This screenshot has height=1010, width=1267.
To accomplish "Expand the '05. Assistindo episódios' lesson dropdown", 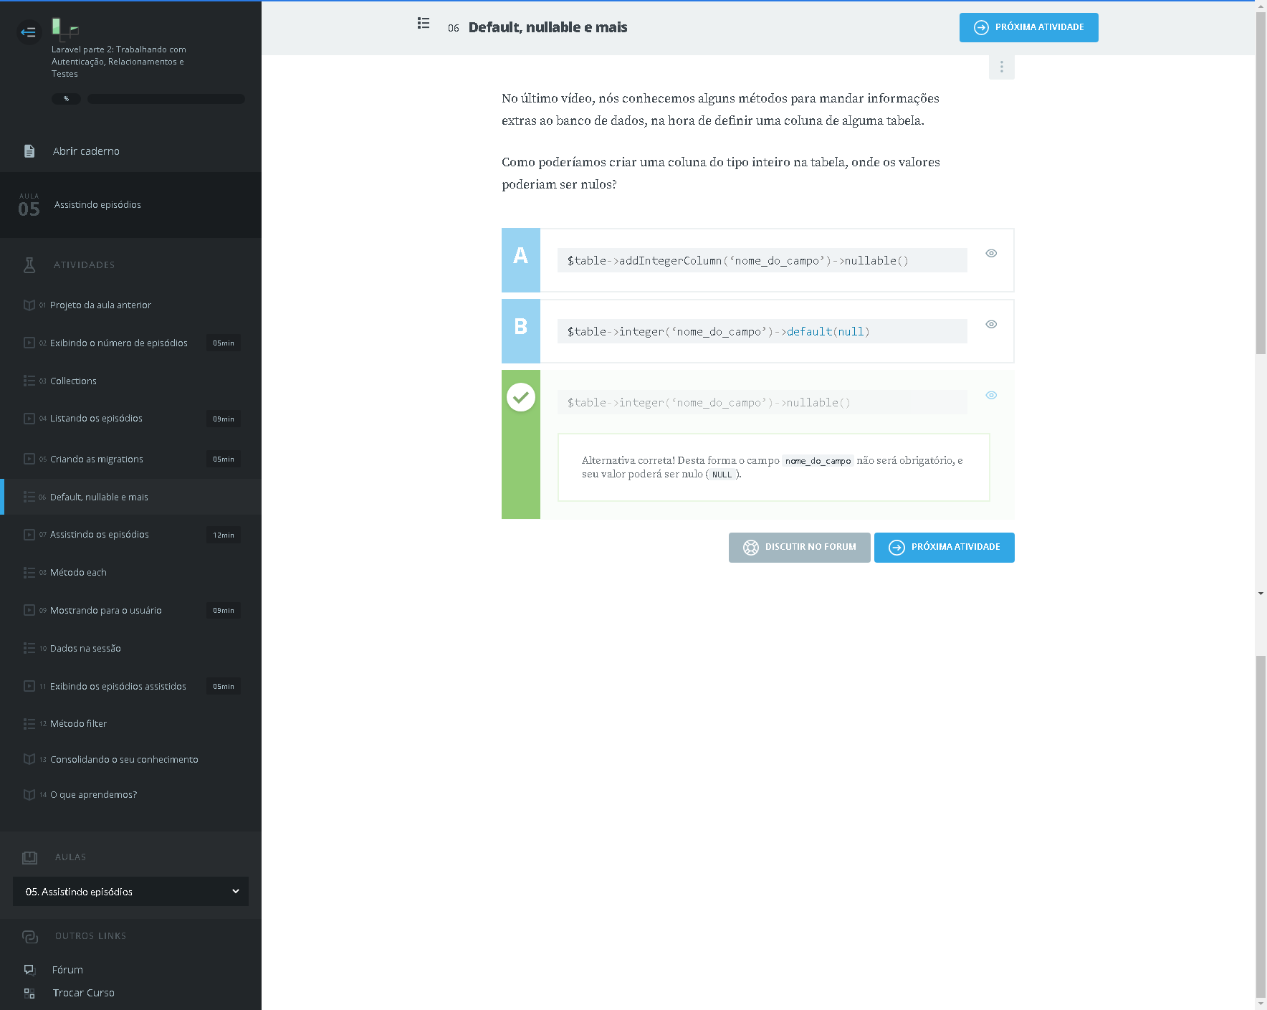I will pos(130,892).
